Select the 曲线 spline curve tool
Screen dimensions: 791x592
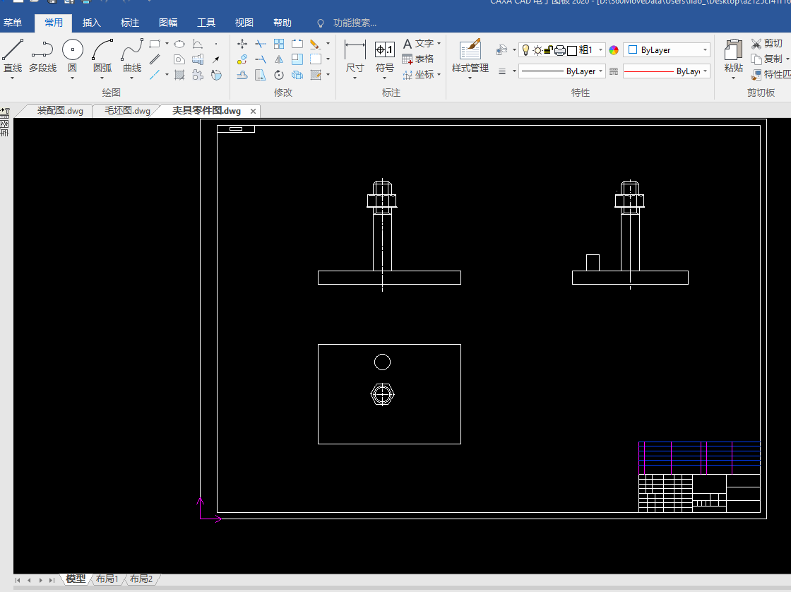(x=132, y=56)
